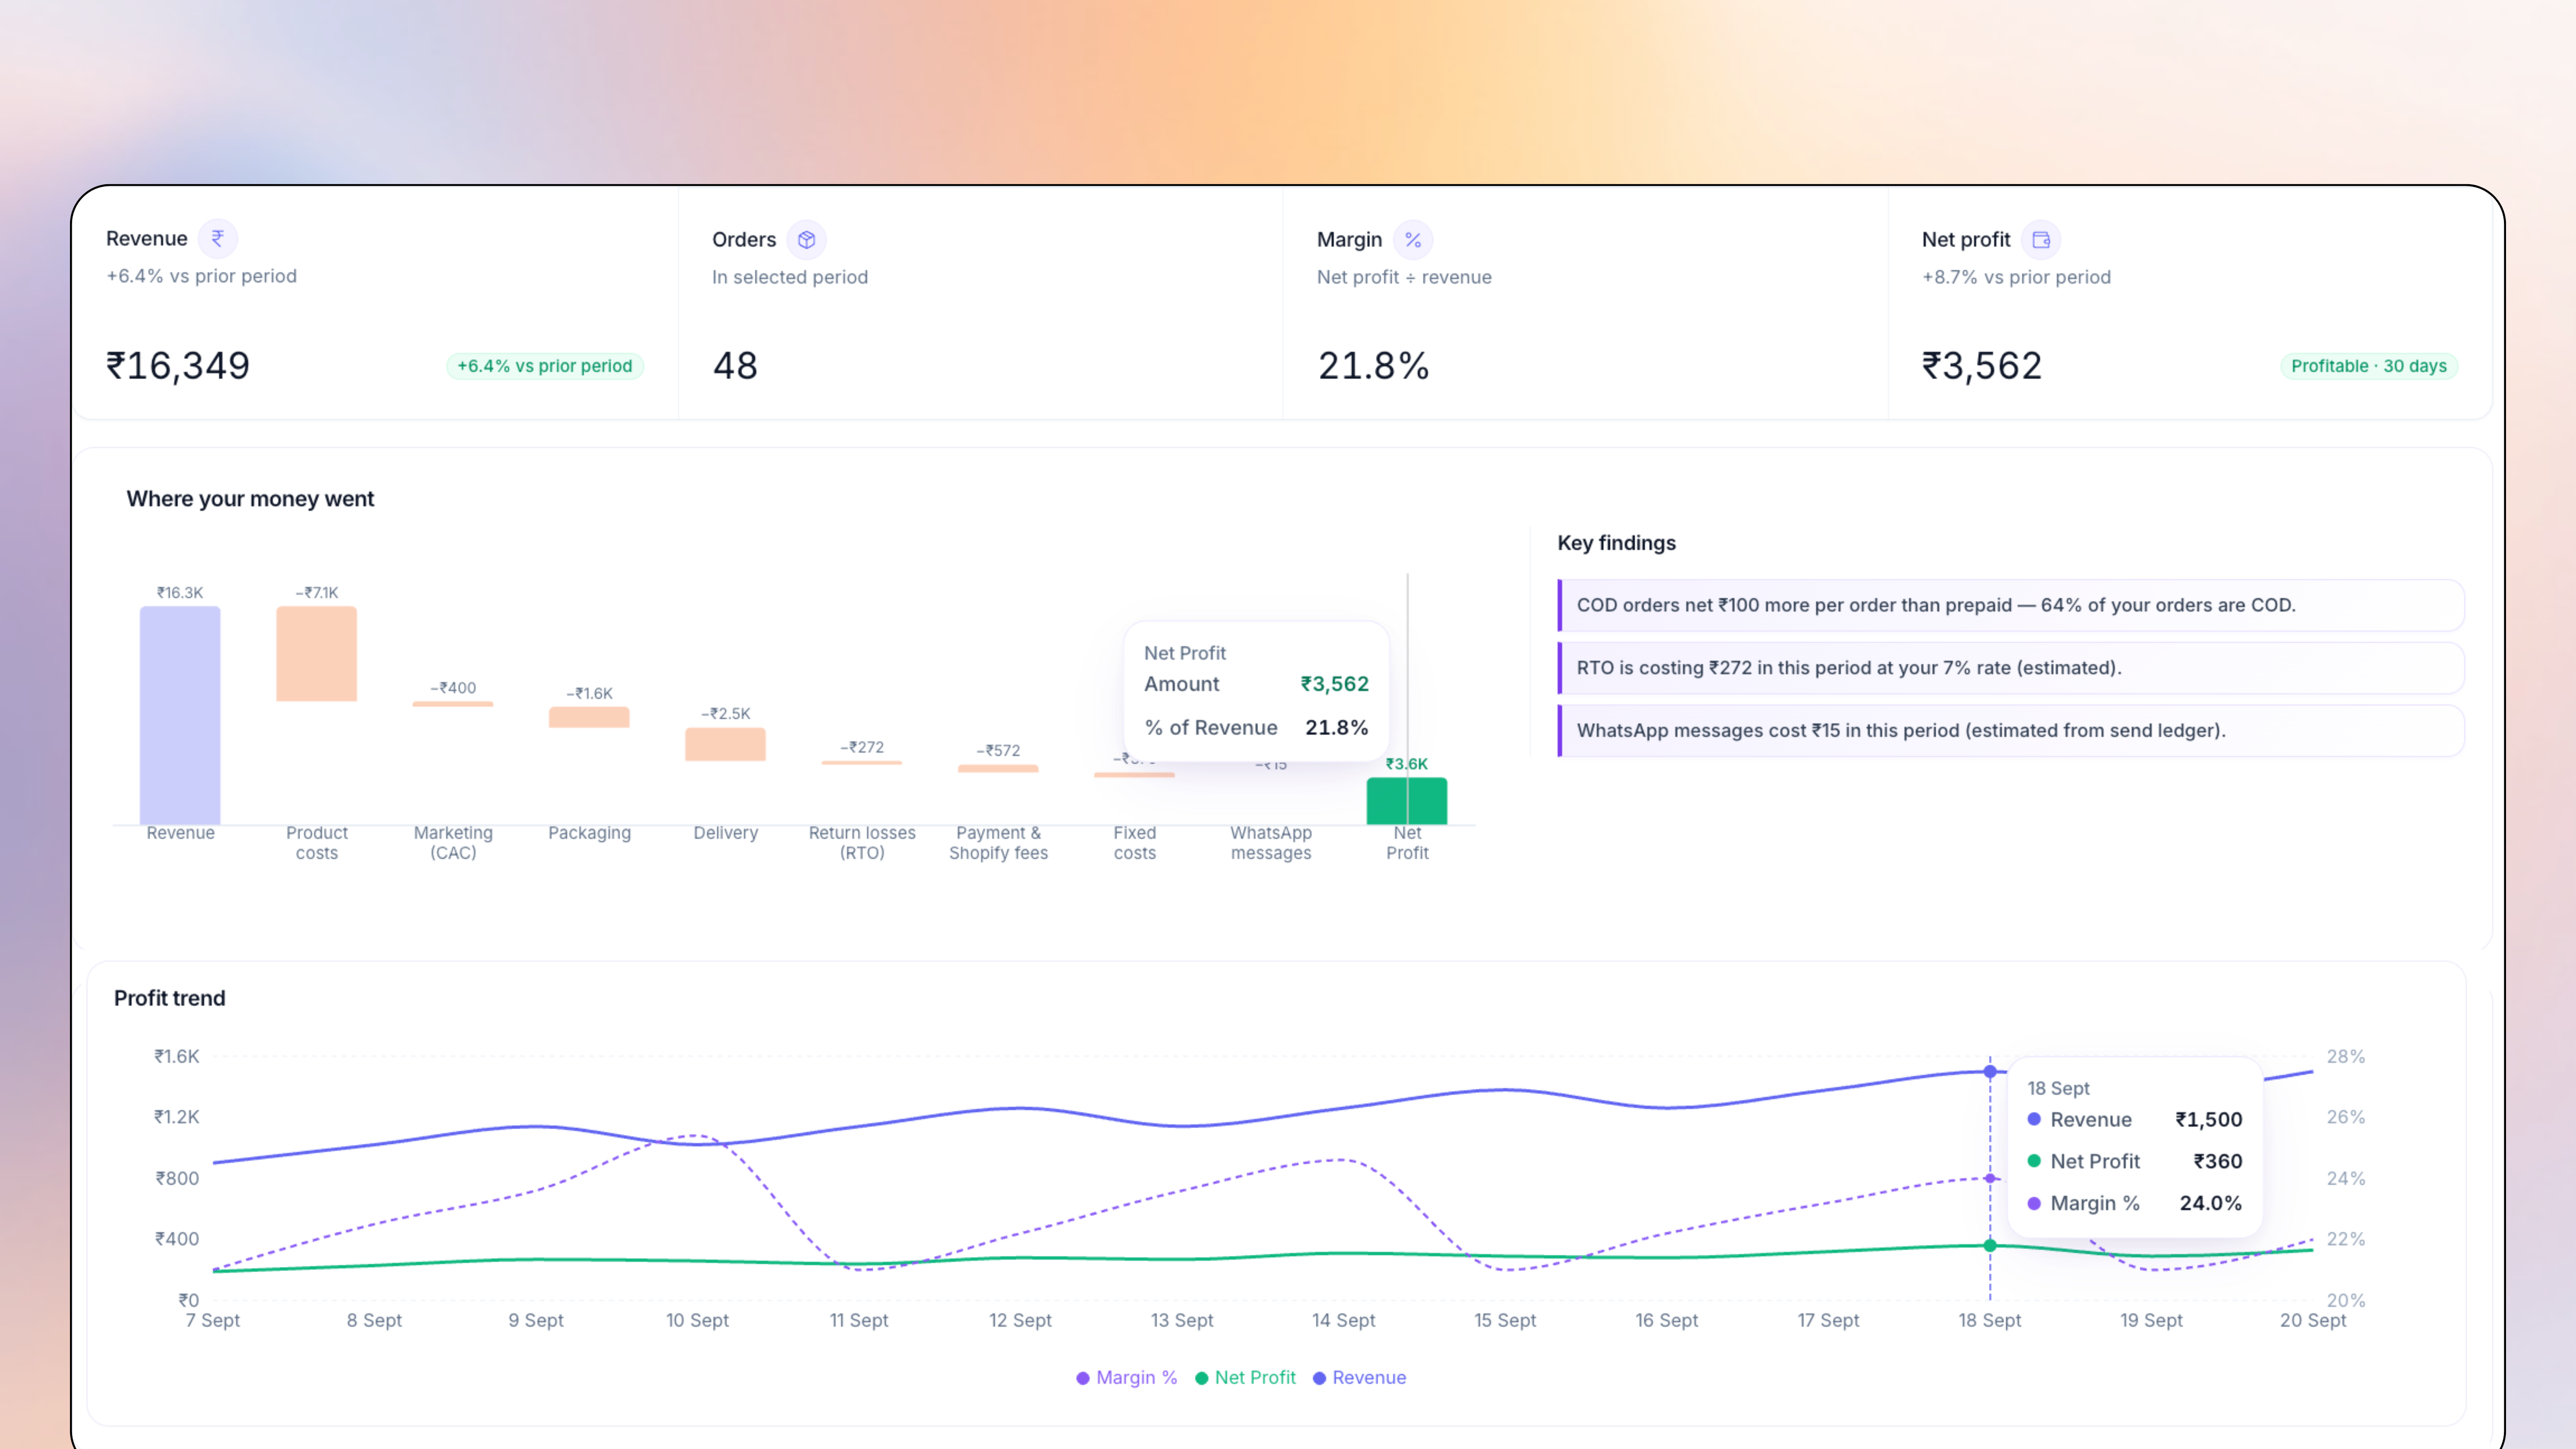Viewport: 2576px width, 1449px height.
Task: Select the Payment & Shopify fees bar
Action: [x=998, y=769]
